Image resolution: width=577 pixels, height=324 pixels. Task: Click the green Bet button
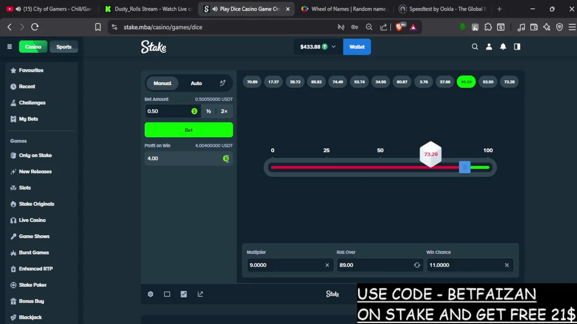tap(189, 130)
